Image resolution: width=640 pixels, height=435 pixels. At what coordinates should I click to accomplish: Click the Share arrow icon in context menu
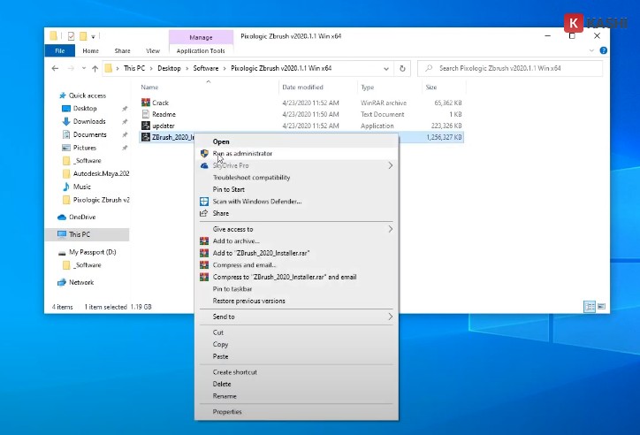(x=203, y=213)
